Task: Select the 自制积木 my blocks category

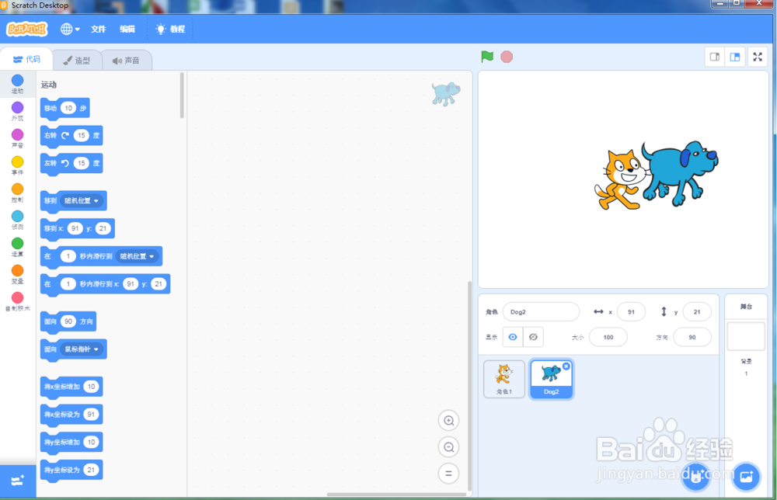Action: (17, 301)
